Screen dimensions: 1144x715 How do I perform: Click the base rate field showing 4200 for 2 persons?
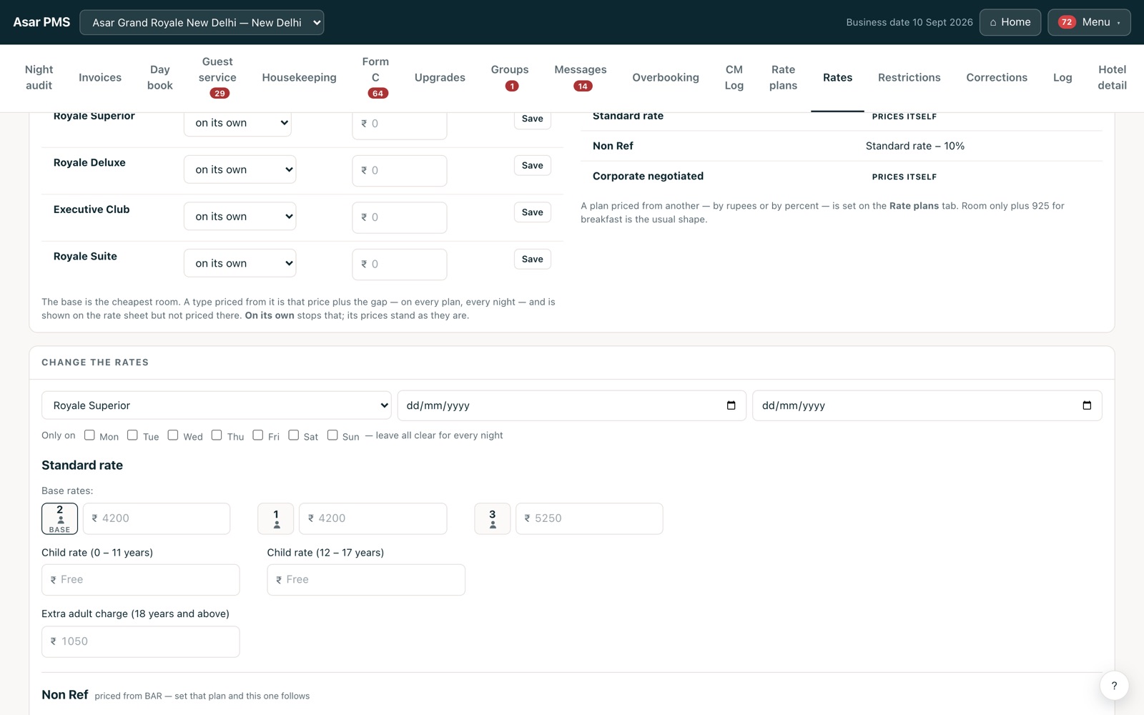pyautogui.click(x=157, y=518)
